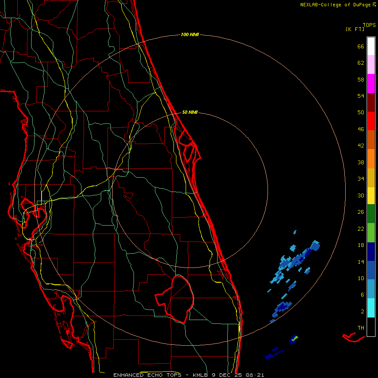Select the medium blue swatch in the legend

click(x=371, y=270)
